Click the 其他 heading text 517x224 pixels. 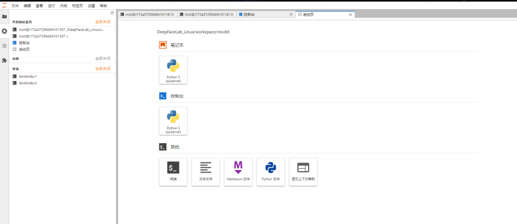tap(175, 147)
